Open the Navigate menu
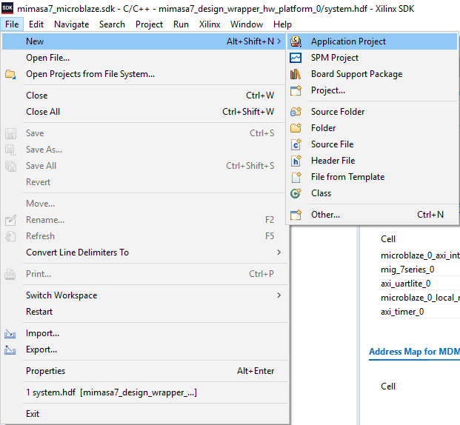Viewport: 460px width, 425px height. click(71, 24)
